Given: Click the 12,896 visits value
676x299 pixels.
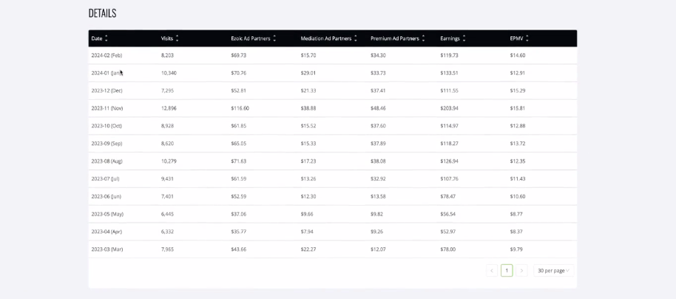Looking at the screenshot, I should 169,108.
